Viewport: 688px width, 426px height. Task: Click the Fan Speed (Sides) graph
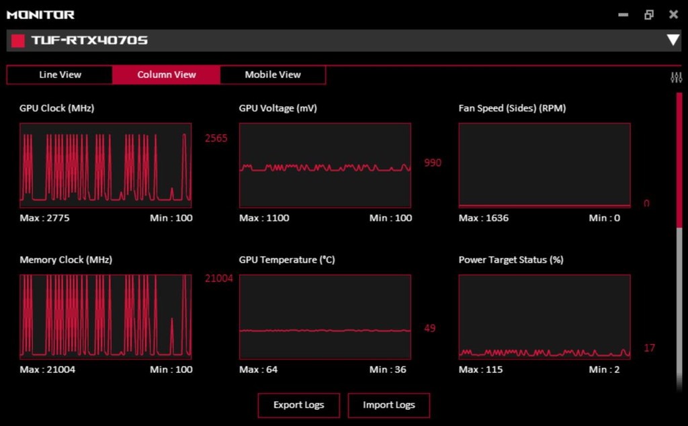544,165
